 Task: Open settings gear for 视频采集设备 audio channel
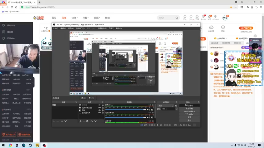tap(152, 118)
